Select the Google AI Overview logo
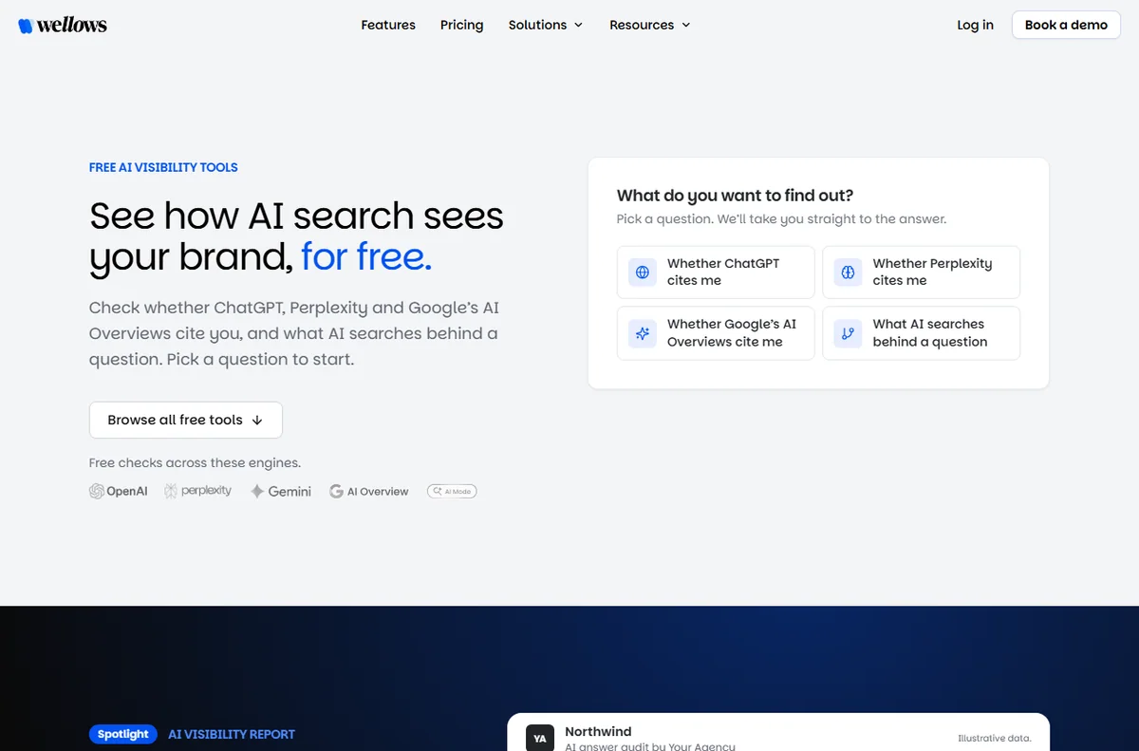 369,491
